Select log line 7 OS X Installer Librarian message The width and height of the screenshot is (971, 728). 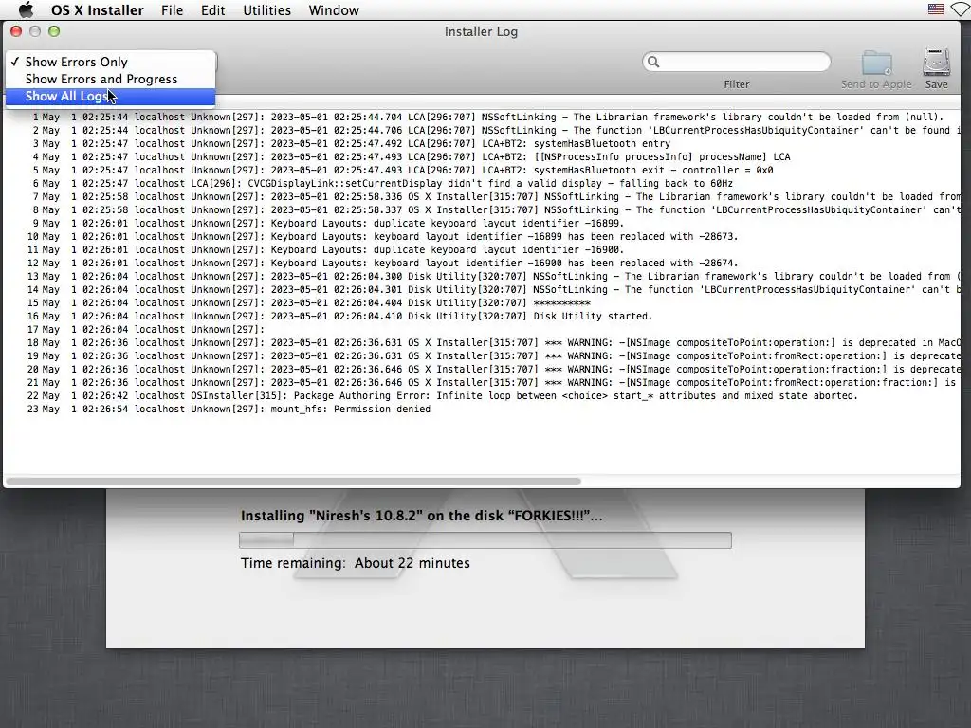click(495, 197)
